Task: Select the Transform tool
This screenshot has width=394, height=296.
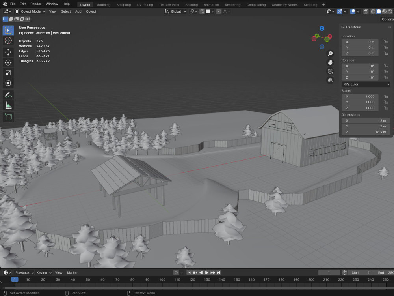Action: click(8, 83)
